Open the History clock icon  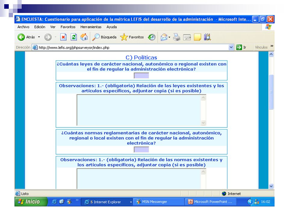152,37
